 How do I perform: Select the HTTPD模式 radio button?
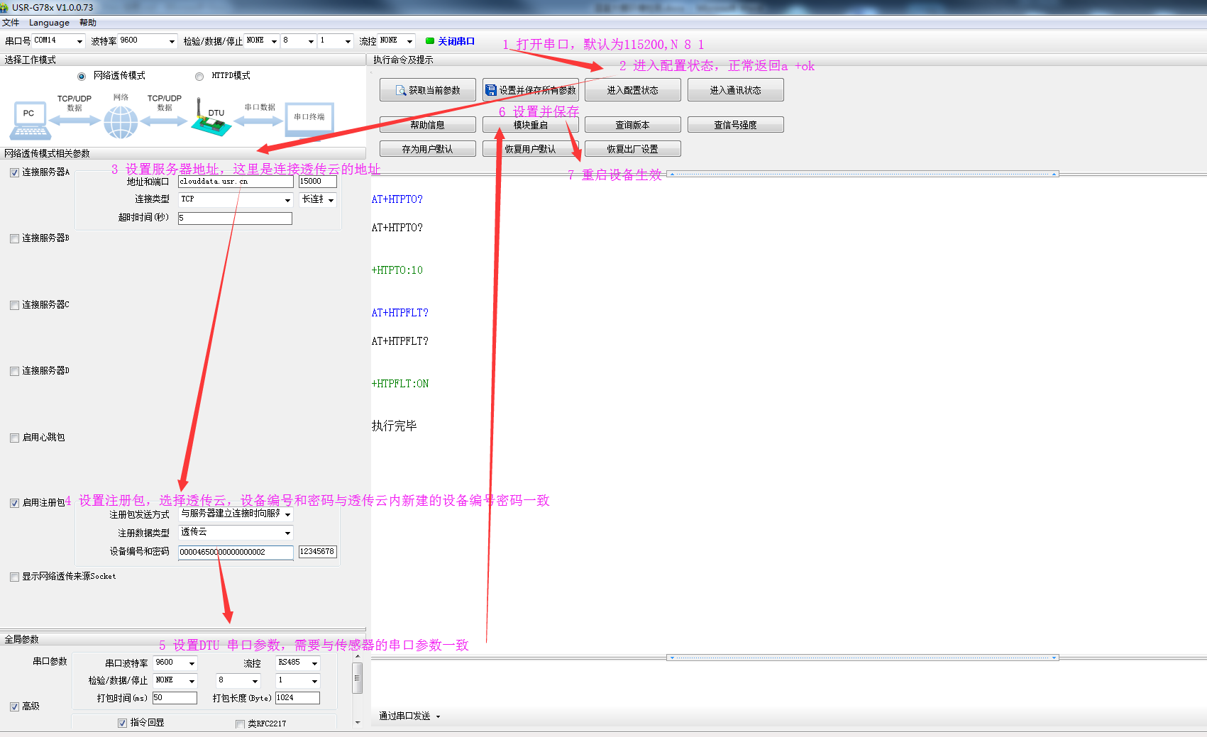tap(199, 77)
